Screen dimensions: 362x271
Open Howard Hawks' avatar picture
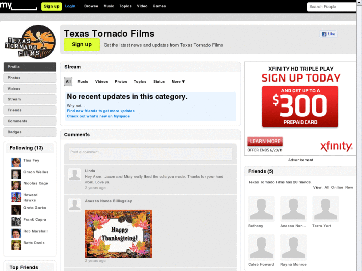click(x=16, y=197)
